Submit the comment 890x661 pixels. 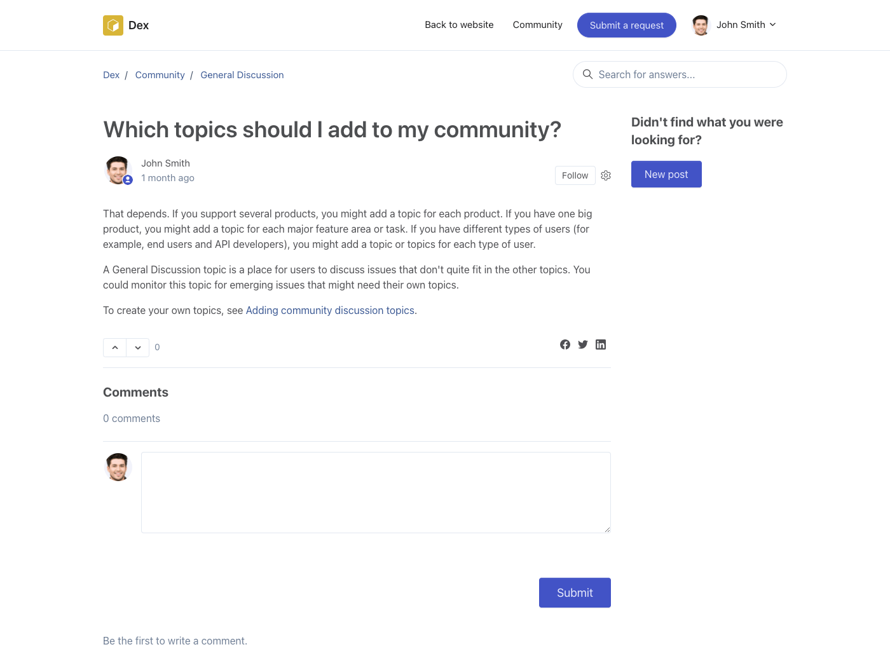(x=575, y=592)
